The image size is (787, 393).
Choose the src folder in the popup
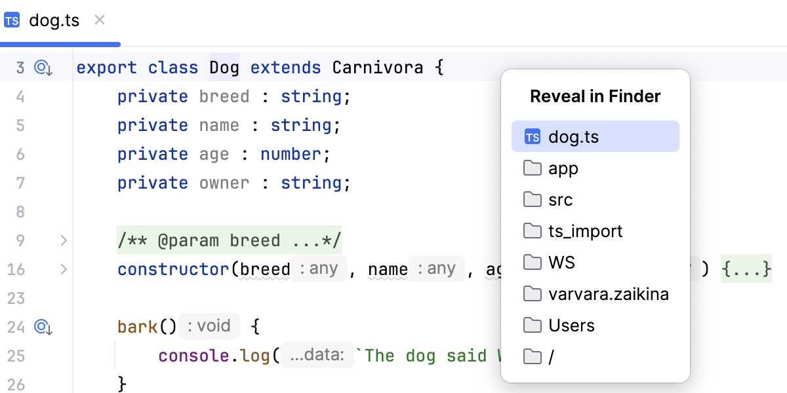[x=561, y=200]
